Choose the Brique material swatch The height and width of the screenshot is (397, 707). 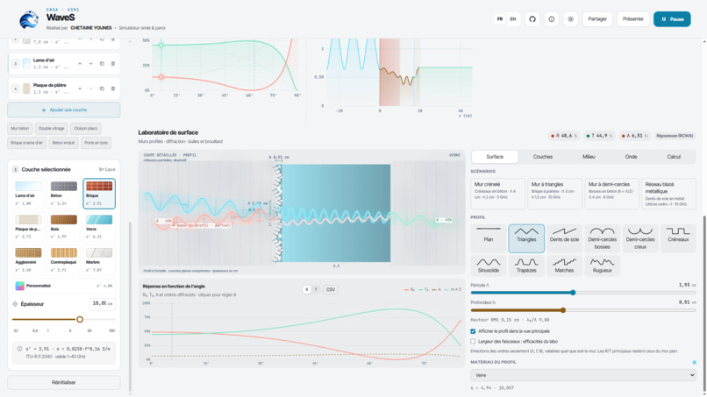[x=99, y=194]
